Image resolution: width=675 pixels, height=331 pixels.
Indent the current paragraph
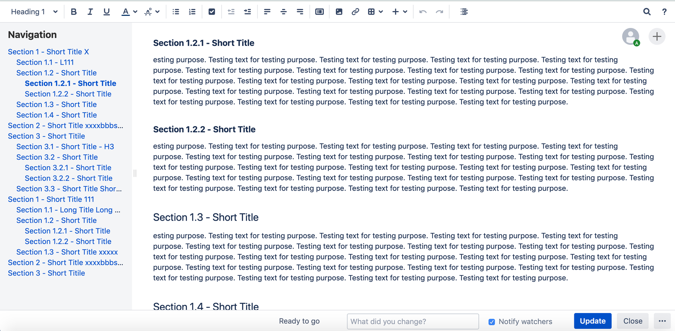(247, 12)
